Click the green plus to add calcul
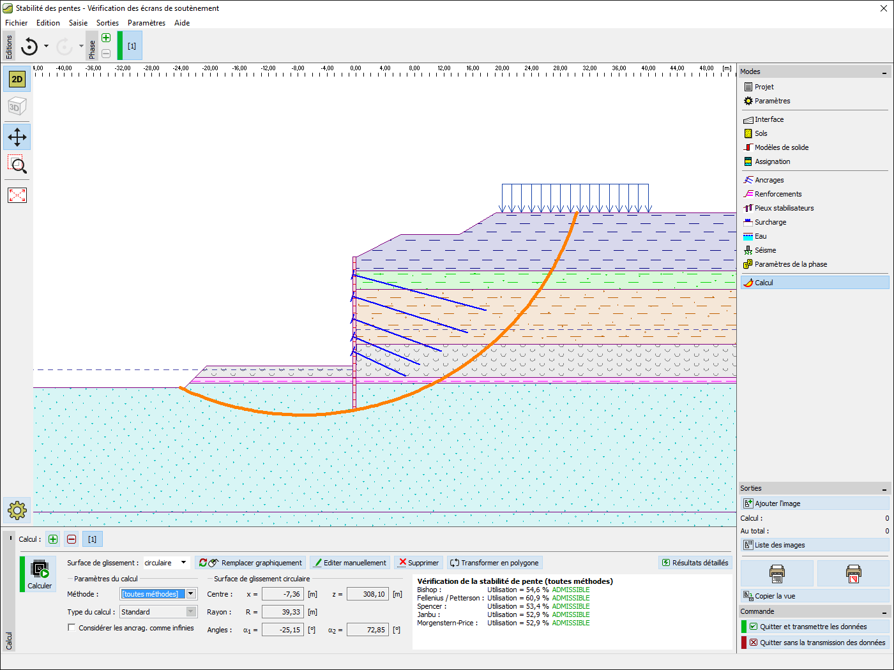 tap(53, 539)
